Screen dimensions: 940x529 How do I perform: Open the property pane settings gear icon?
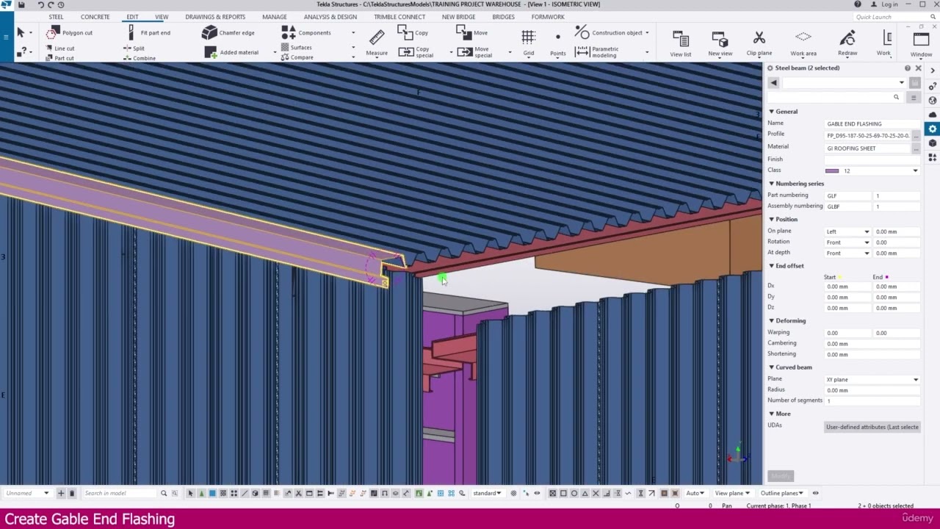[933, 129]
